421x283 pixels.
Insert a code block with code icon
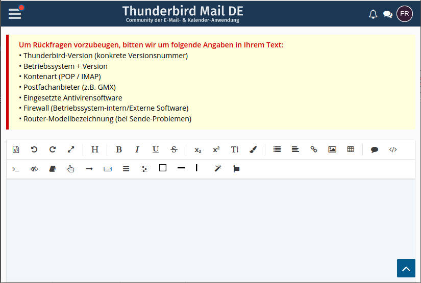coord(393,149)
